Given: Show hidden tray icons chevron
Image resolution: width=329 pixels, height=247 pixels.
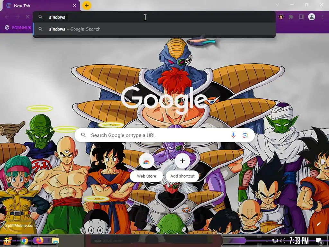Looking at the screenshot, I should [267, 241].
